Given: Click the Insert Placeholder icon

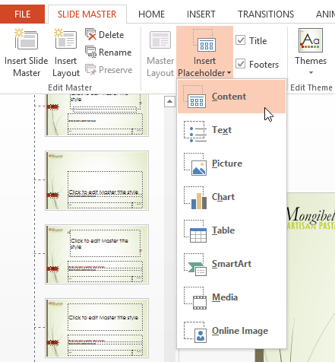Looking at the screenshot, I should coord(204,40).
